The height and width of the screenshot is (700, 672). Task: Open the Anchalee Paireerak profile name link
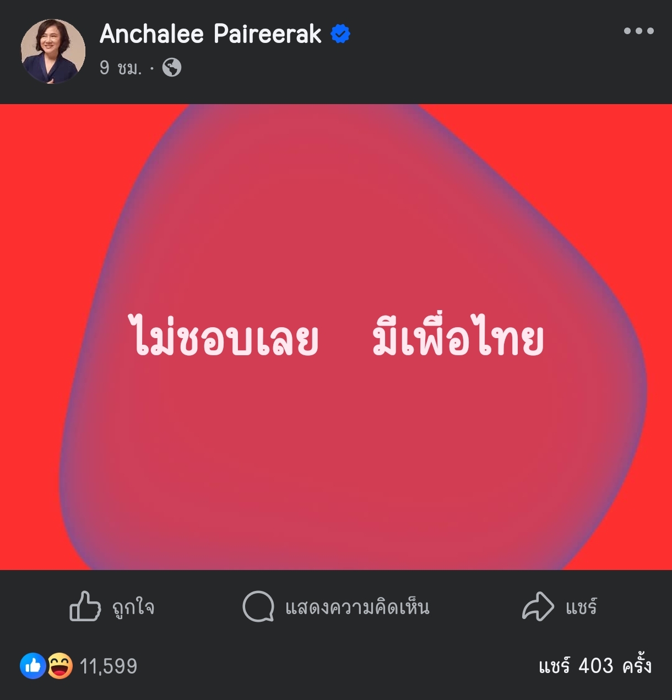click(x=210, y=34)
